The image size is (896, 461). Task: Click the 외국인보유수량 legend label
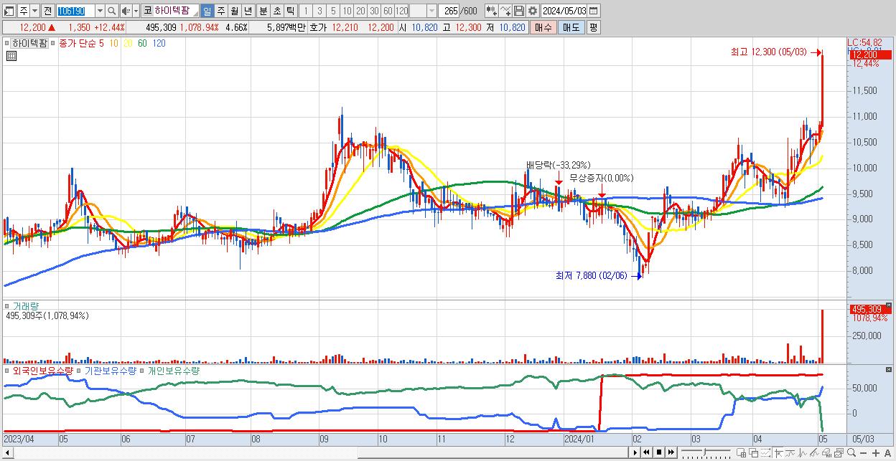click(43, 371)
